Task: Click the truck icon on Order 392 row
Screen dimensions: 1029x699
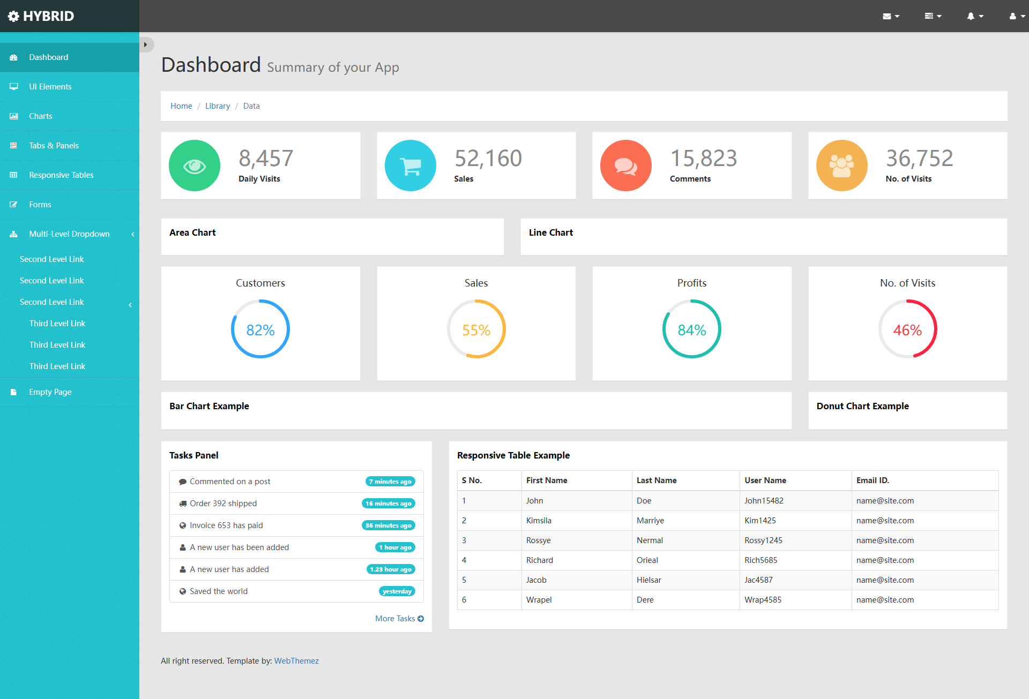Action: [x=183, y=503]
